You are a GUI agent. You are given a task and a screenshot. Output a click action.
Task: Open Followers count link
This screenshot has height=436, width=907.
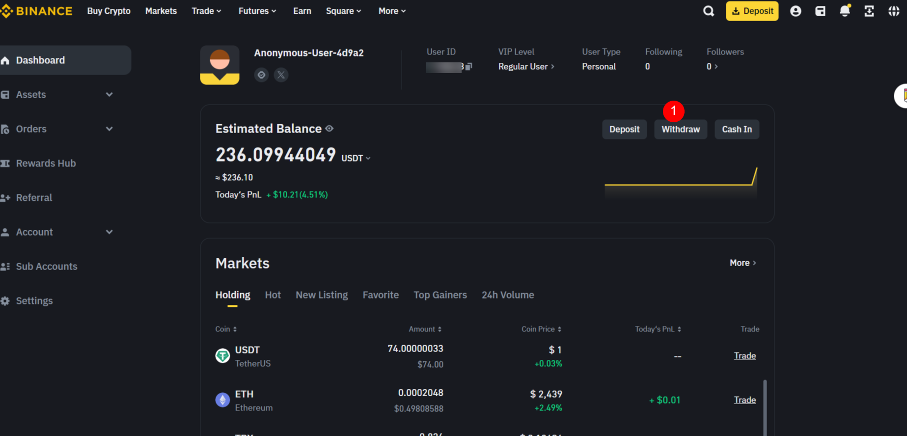click(712, 66)
